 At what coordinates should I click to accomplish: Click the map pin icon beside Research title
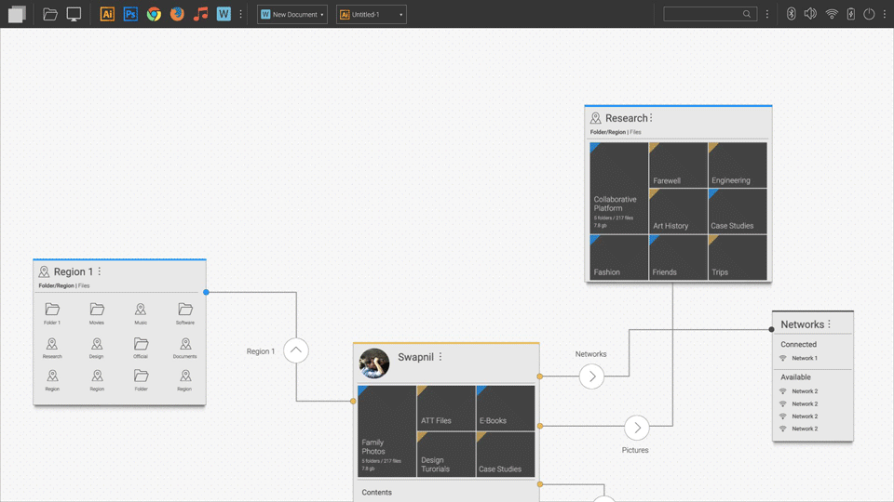point(596,118)
